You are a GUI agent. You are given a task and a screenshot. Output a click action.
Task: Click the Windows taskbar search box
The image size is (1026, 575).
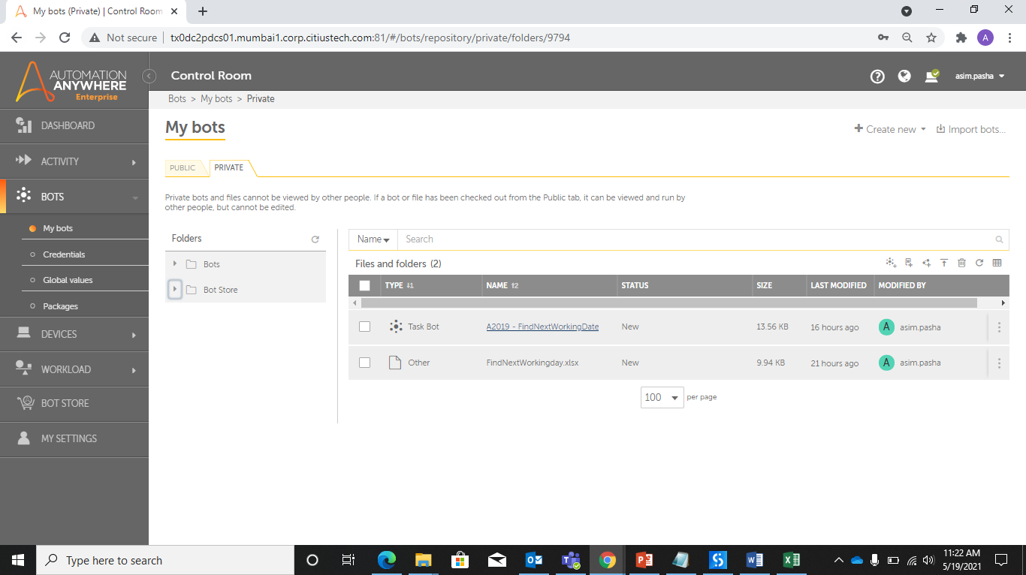pos(165,560)
